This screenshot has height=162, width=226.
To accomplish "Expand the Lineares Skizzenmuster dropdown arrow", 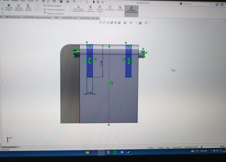I will coord(69,10).
